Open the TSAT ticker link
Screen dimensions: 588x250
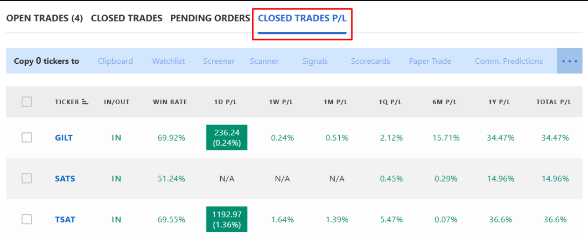[x=65, y=220]
